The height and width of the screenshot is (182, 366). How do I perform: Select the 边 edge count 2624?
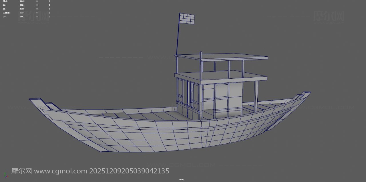pyautogui.click(x=22, y=5)
